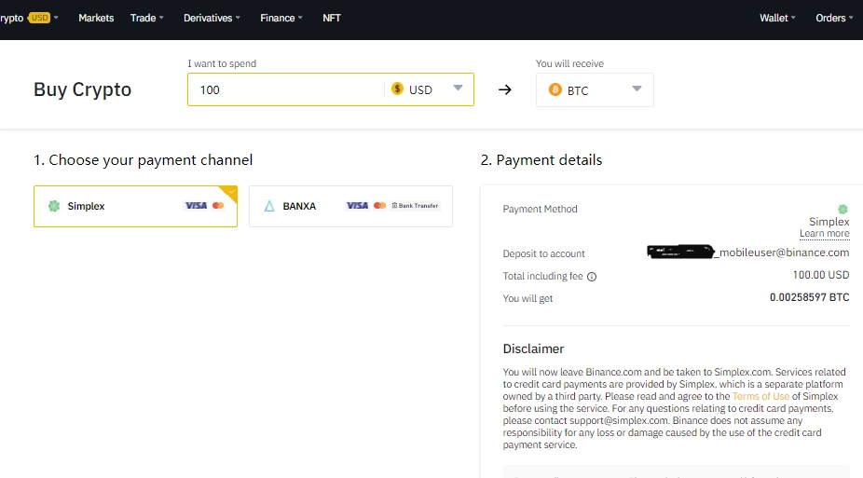Click the info icon beside Total including fee
Screen dimensions: 863x478
tap(592, 277)
